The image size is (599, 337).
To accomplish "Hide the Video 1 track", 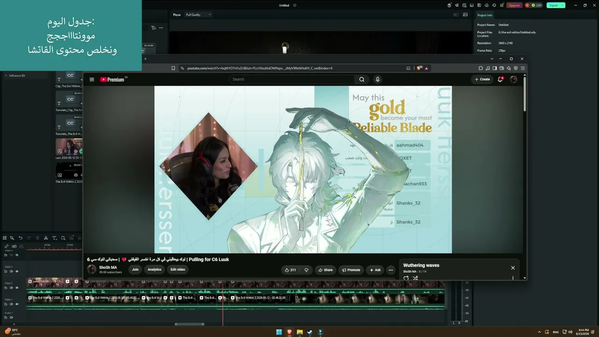I will tap(17, 304).
